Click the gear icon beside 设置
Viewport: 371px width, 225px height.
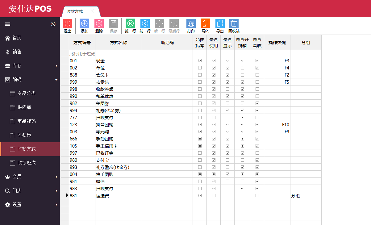pyautogui.click(x=8, y=205)
